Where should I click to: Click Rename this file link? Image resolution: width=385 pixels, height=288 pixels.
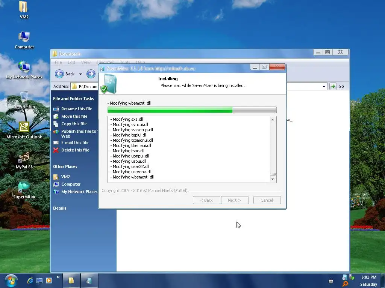pos(77,109)
